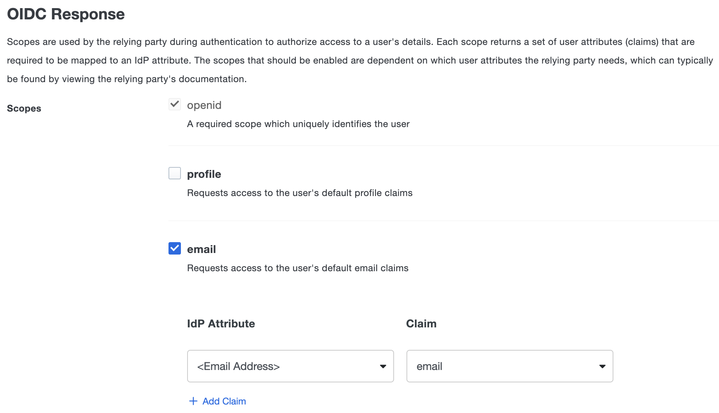This screenshot has width=719, height=413.
Task: Click the email scope label text
Action: [201, 249]
